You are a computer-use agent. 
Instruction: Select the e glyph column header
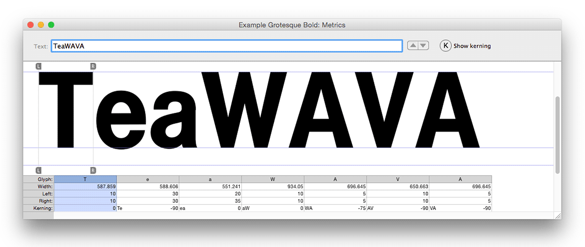tap(148, 179)
